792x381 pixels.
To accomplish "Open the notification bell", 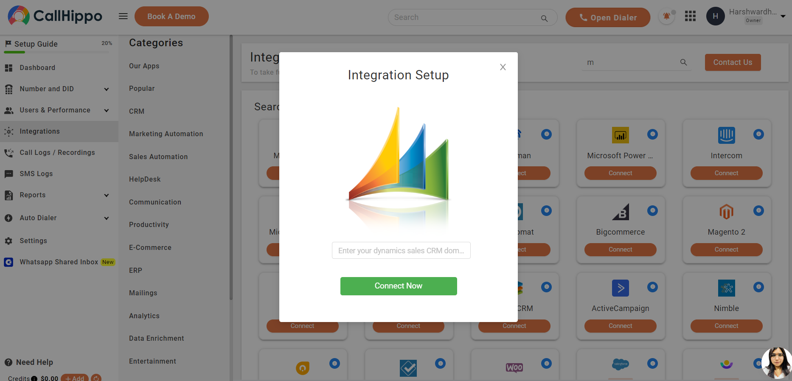I will 667,17.
